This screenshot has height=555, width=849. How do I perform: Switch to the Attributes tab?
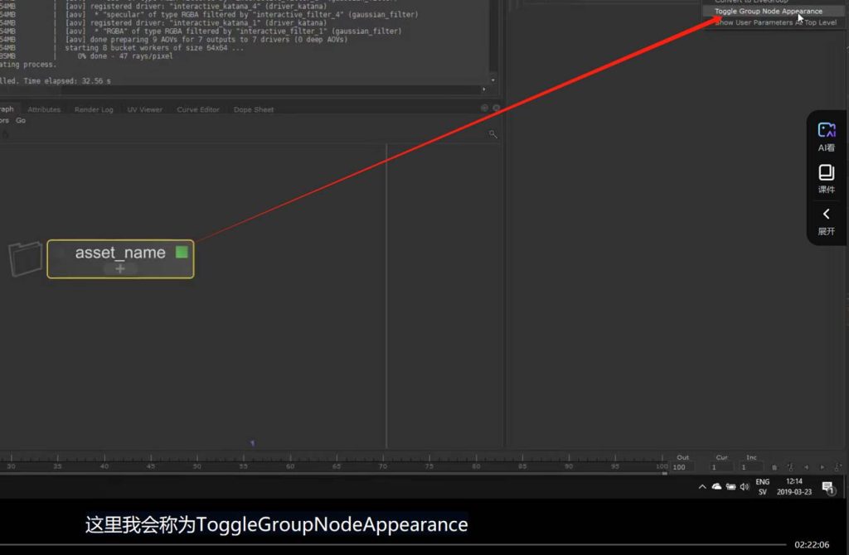pos(44,109)
